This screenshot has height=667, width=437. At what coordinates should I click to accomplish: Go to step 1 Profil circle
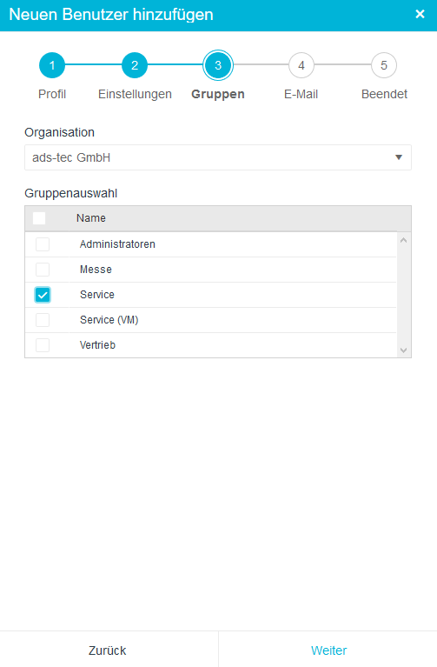tap(52, 65)
